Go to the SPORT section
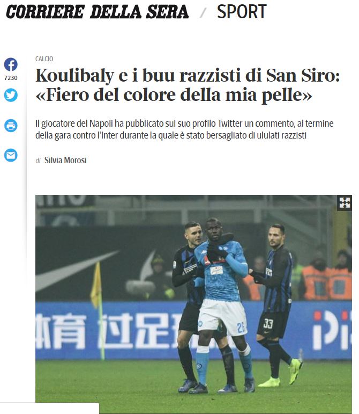Image resolution: width=359 pixels, height=414 pixels. coord(242,12)
